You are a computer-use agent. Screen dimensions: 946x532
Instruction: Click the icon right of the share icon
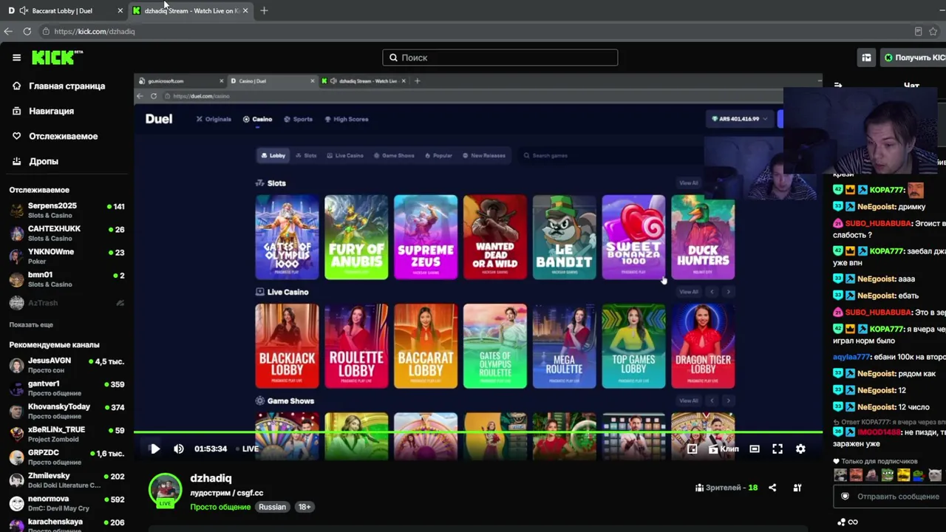(x=797, y=488)
